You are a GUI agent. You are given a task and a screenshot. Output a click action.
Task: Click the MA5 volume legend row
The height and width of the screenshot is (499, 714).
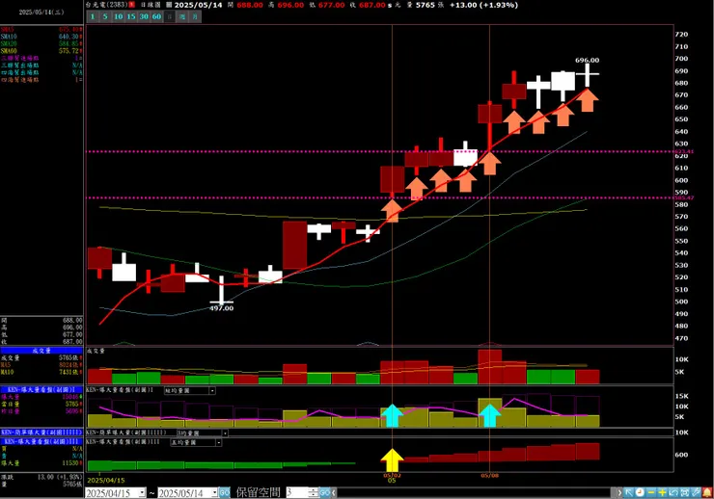pyautogui.click(x=41, y=365)
